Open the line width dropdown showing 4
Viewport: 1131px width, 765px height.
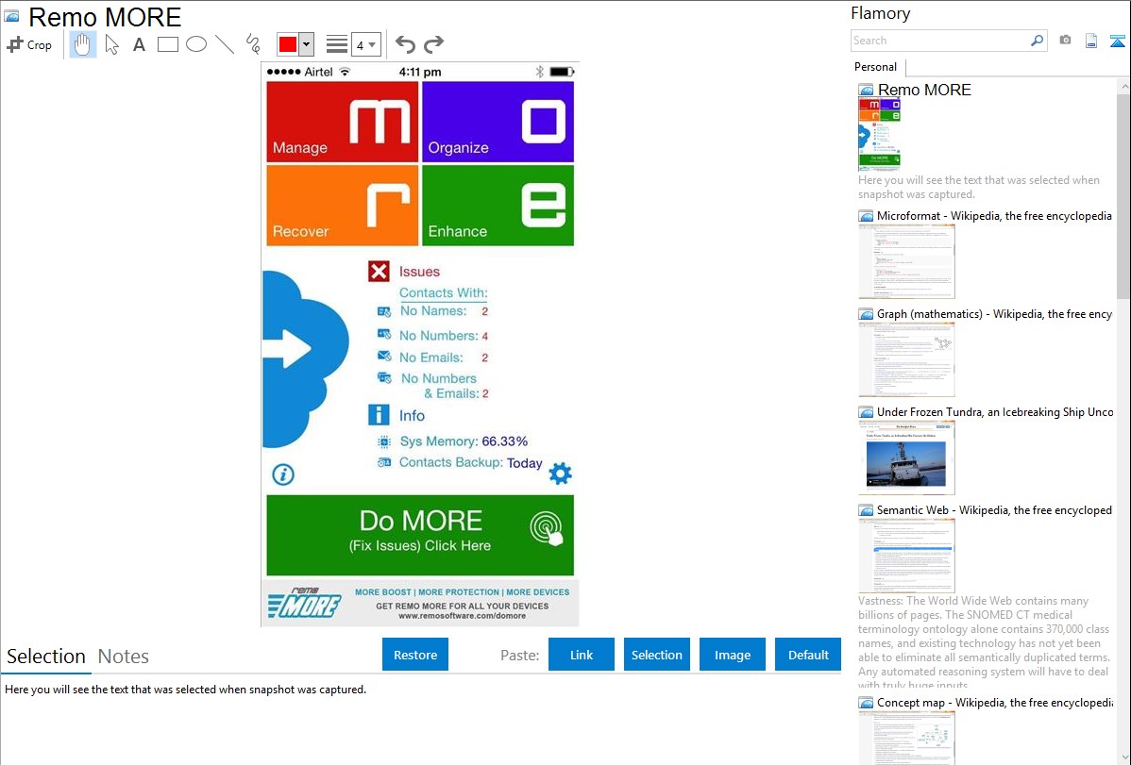click(x=365, y=44)
